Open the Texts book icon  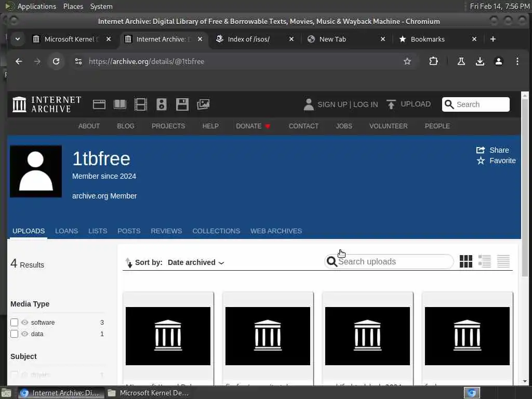(x=120, y=104)
